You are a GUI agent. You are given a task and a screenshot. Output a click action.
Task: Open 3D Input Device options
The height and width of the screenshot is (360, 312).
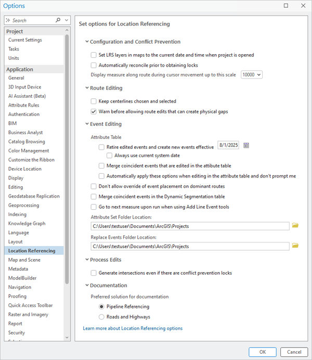[x=24, y=87]
